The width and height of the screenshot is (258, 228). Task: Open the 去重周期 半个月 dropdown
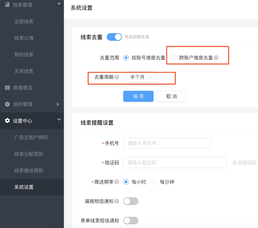tap(141, 77)
